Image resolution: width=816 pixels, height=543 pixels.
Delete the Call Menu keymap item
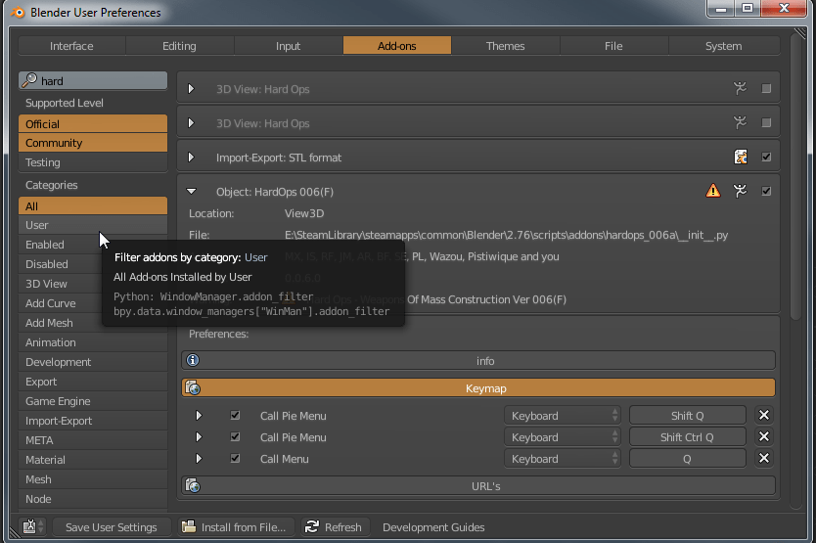pyautogui.click(x=764, y=459)
